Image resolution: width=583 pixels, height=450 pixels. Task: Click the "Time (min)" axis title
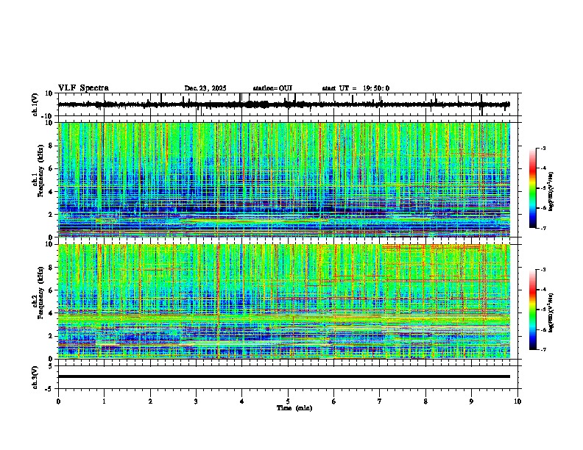(x=294, y=408)
